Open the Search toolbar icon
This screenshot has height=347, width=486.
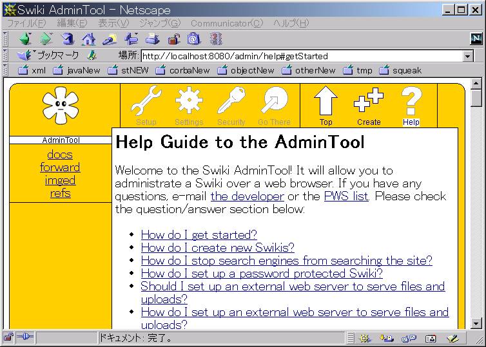[x=110, y=39]
